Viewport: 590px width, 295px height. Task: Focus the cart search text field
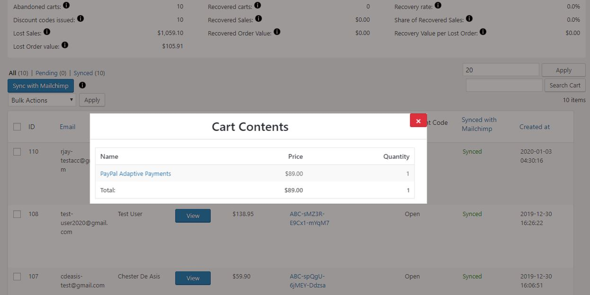tap(504, 85)
